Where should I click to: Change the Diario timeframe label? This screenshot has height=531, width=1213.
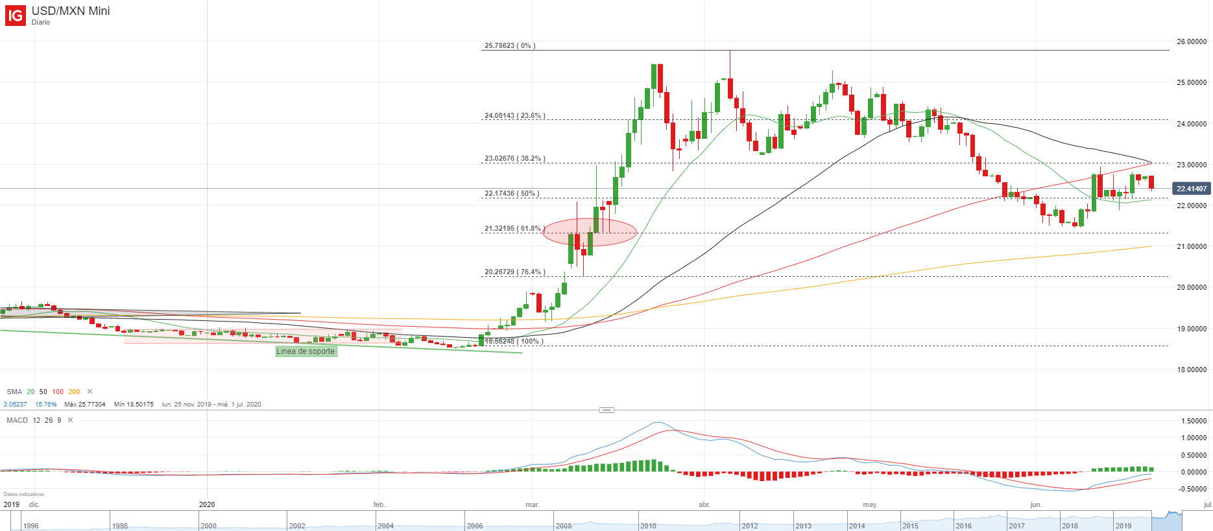(x=41, y=22)
